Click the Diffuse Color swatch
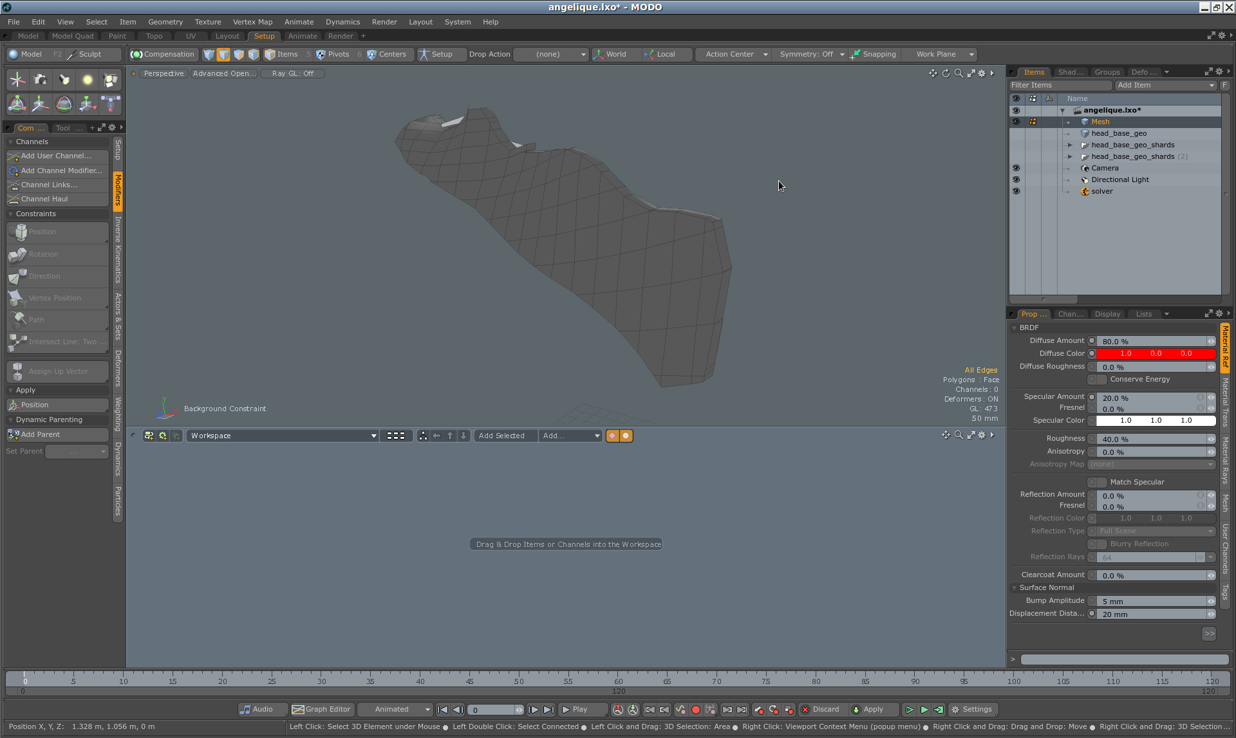This screenshot has height=738, width=1236. [x=1156, y=353]
